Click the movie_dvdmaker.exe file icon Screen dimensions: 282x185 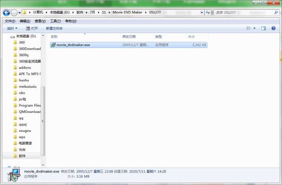(53, 45)
